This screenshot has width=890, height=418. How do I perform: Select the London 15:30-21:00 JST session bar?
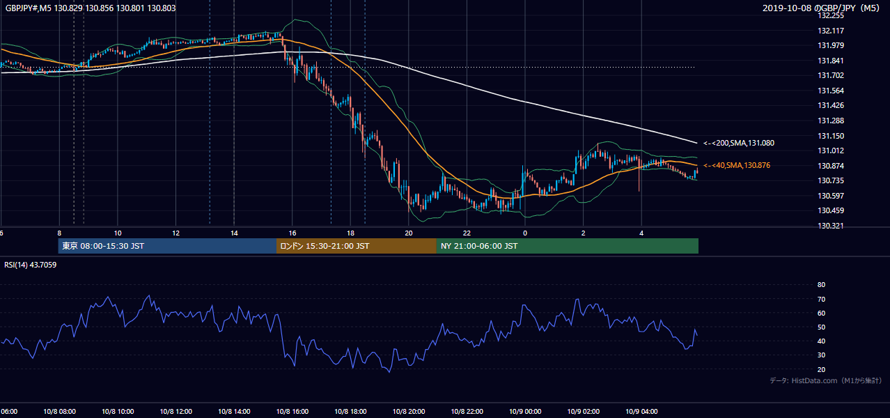(x=357, y=246)
